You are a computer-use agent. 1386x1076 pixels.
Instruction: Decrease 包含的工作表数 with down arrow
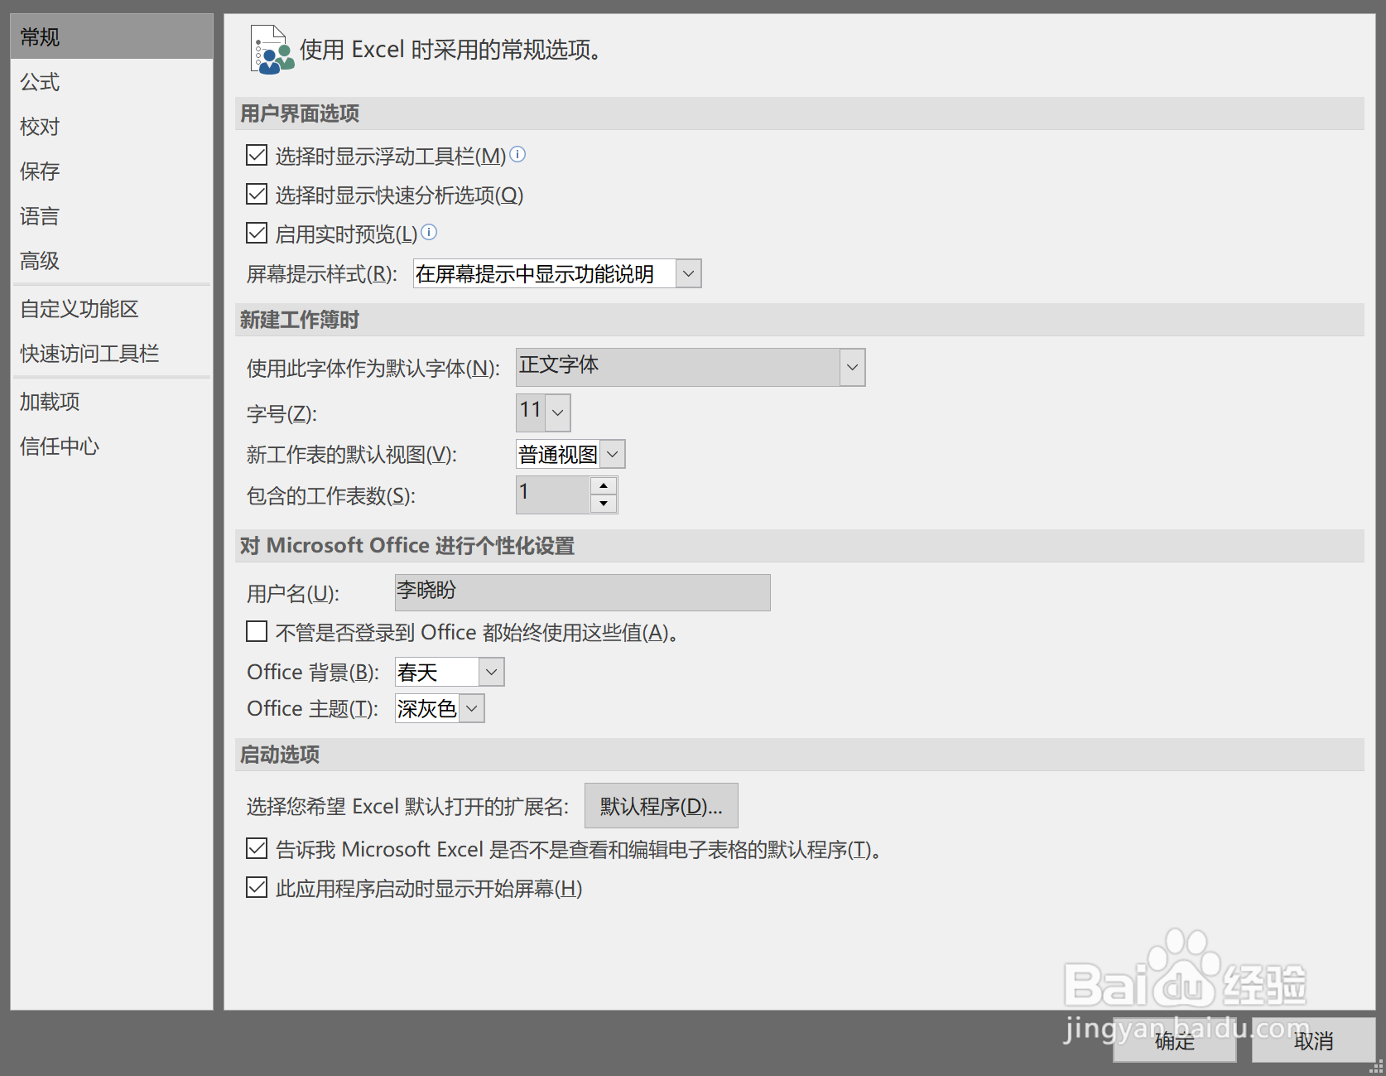coord(604,504)
